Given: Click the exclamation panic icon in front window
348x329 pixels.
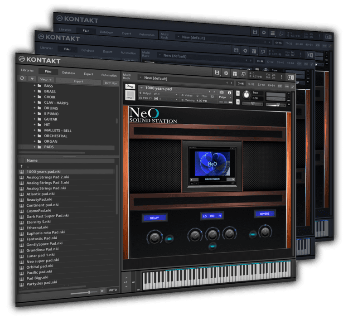Looking at the screenshot, I should 281,77.
